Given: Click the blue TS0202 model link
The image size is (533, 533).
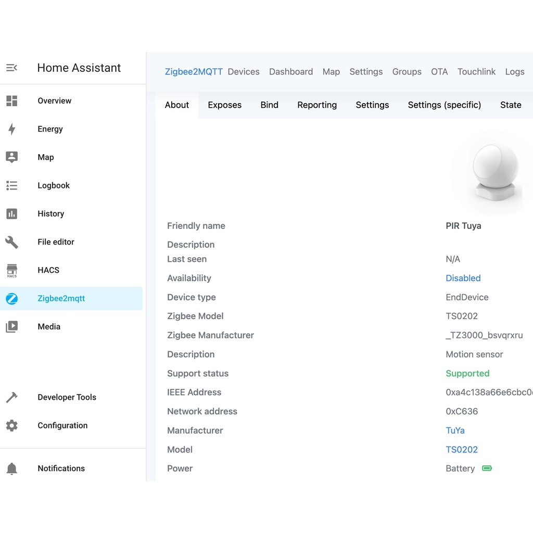Looking at the screenshot, I should pos(461,450).
